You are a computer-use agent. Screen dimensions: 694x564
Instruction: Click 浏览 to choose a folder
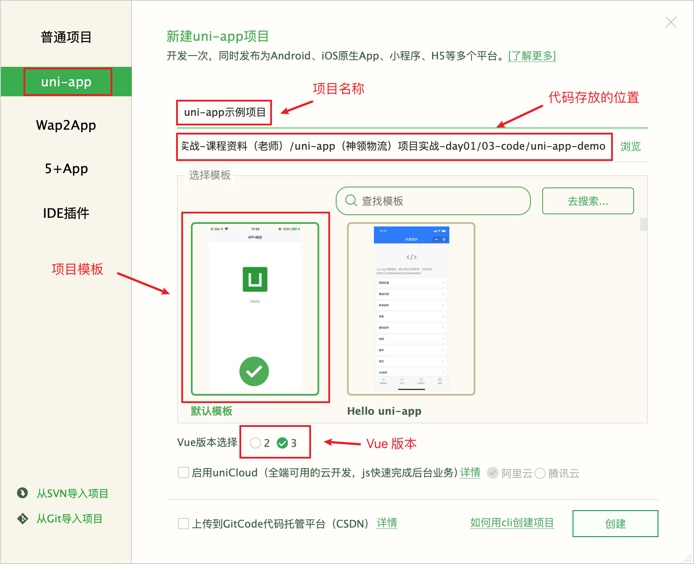[x=630, y=147]
